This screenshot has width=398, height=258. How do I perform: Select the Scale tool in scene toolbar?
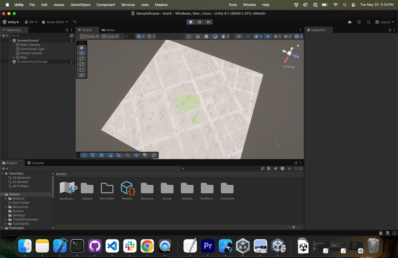point(82,64)
